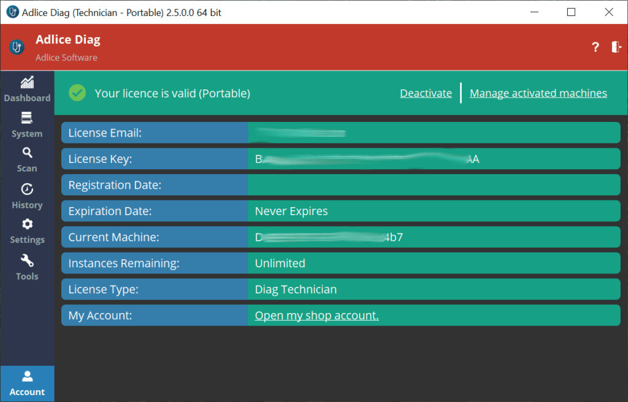
Task: Open the History clock icon
Action: [27, 189]
